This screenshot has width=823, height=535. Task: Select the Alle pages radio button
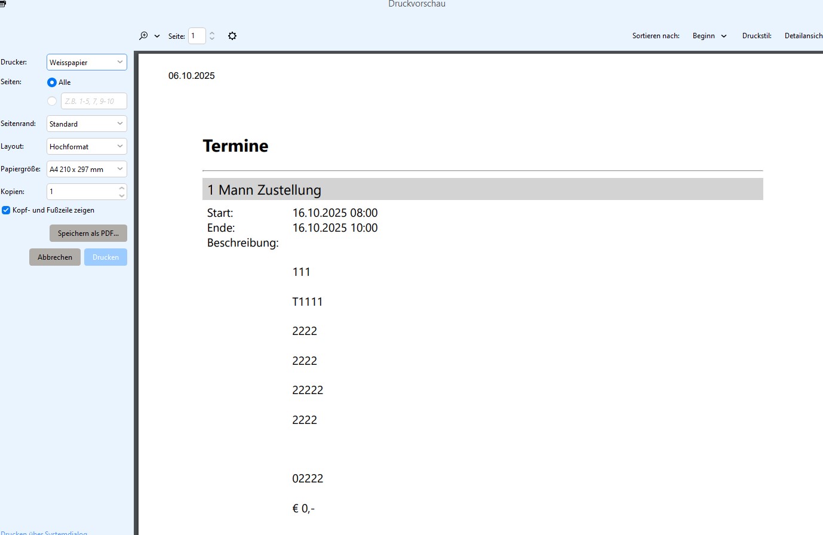click(x=52, y=82)
